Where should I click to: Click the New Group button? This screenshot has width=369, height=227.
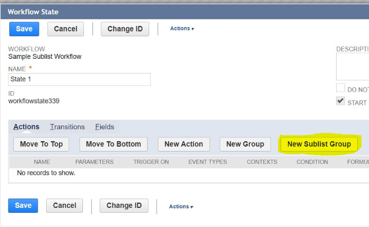pos(245,144)
